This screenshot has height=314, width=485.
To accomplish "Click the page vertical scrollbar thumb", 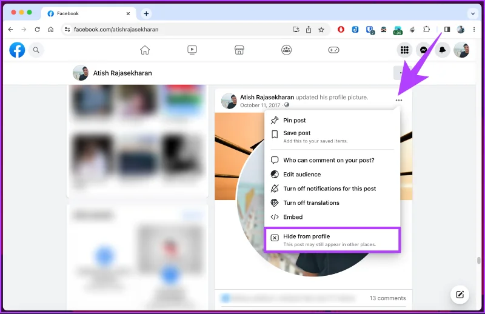I will point(478,261).
